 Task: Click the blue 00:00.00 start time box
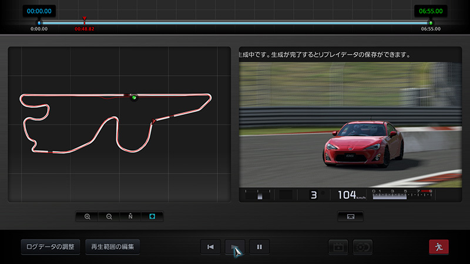tap(39, 11)
